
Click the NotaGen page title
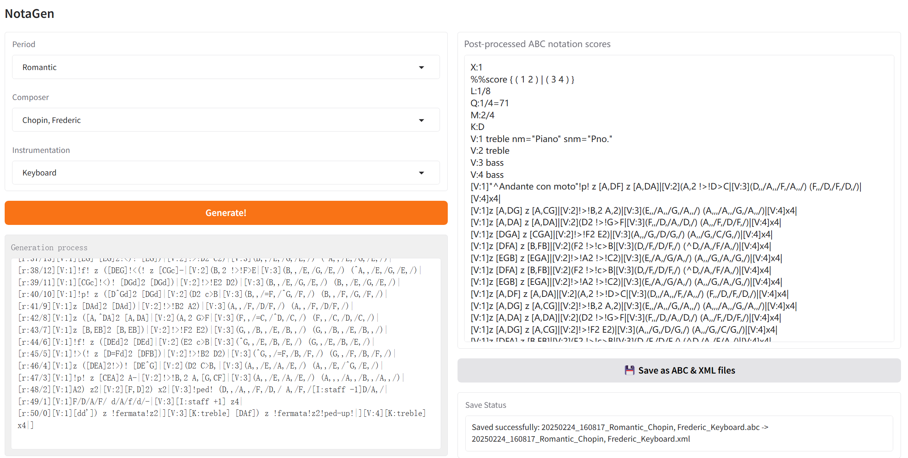pyautogui.click(x=30, y=14)
